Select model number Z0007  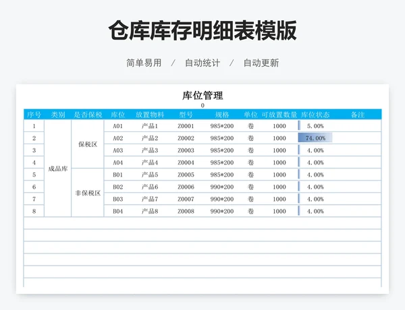pos(186,199)
